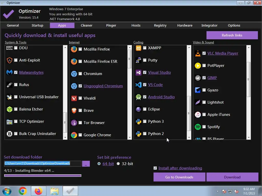
Task: Click Internet list scroll-up arrow
Action: (129, 47)
